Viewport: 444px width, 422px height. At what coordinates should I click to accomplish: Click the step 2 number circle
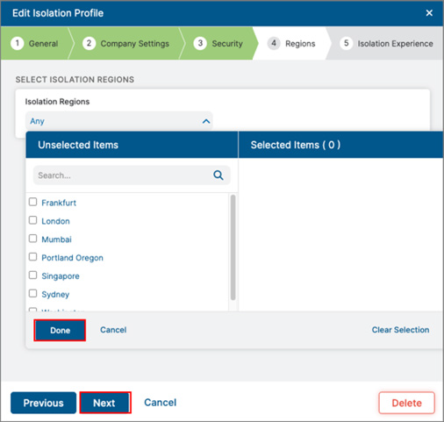coord(89,43)
